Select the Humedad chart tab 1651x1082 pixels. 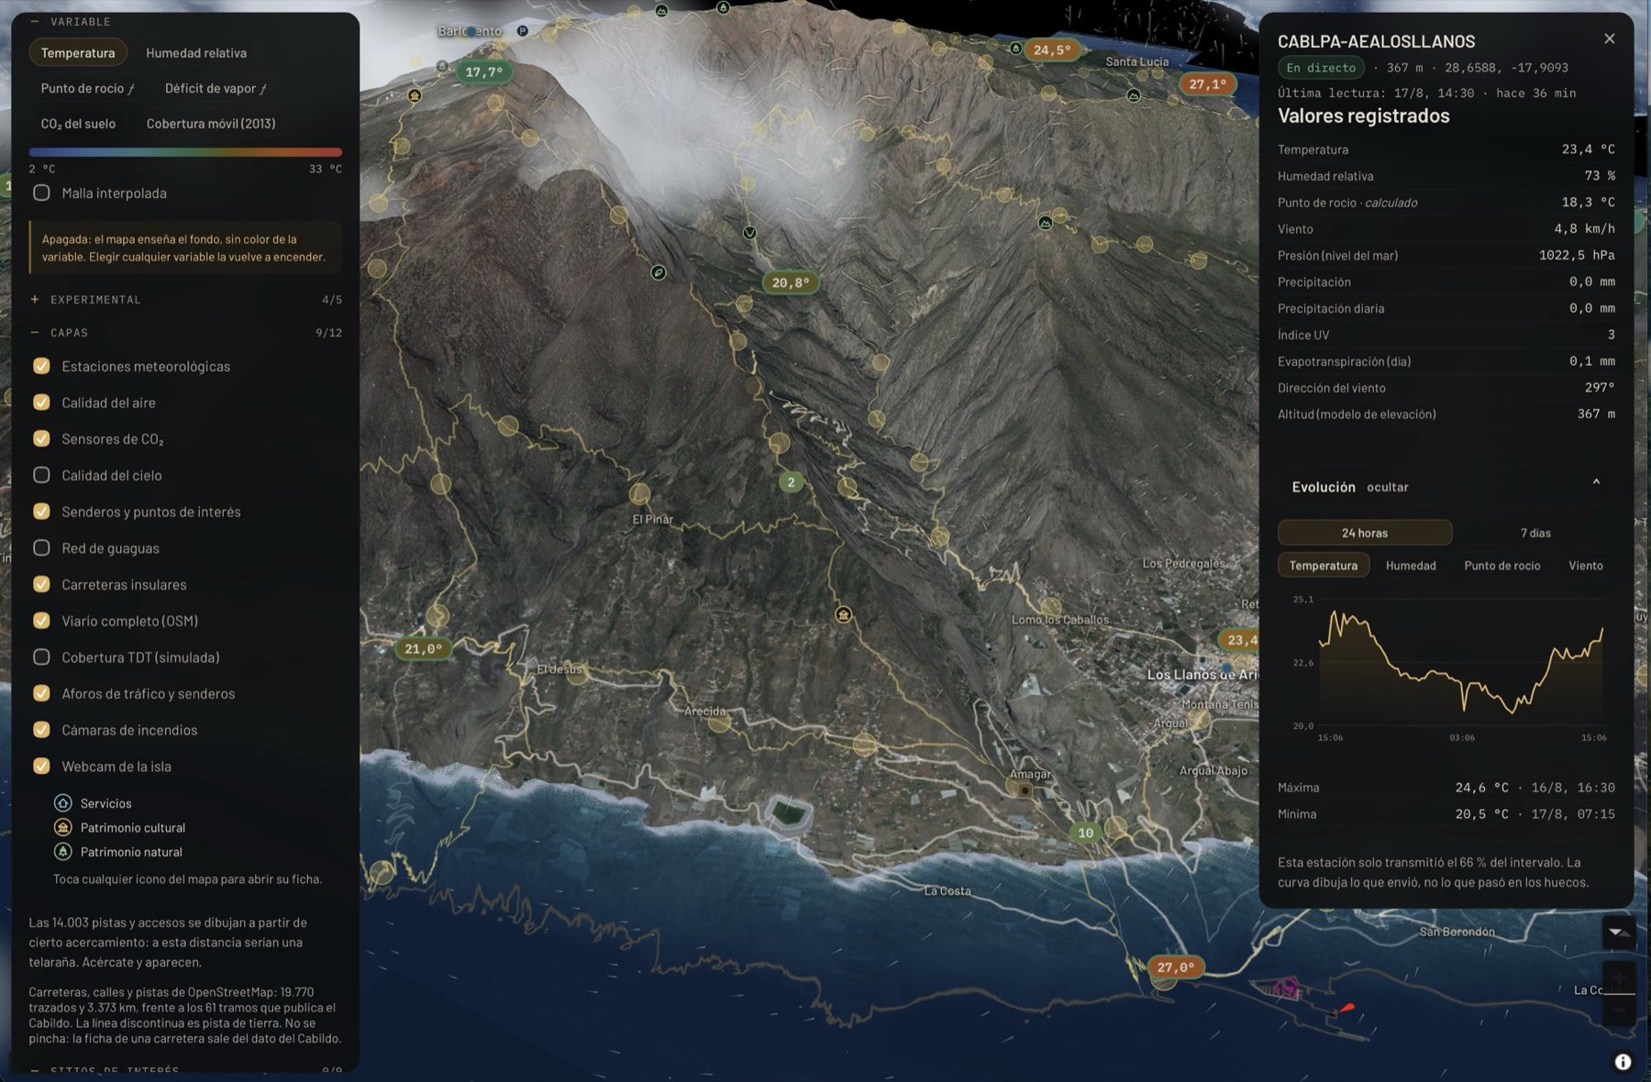pos(1411,566)
